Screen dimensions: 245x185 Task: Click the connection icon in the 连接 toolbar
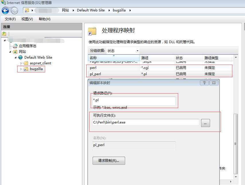[4, 34]
